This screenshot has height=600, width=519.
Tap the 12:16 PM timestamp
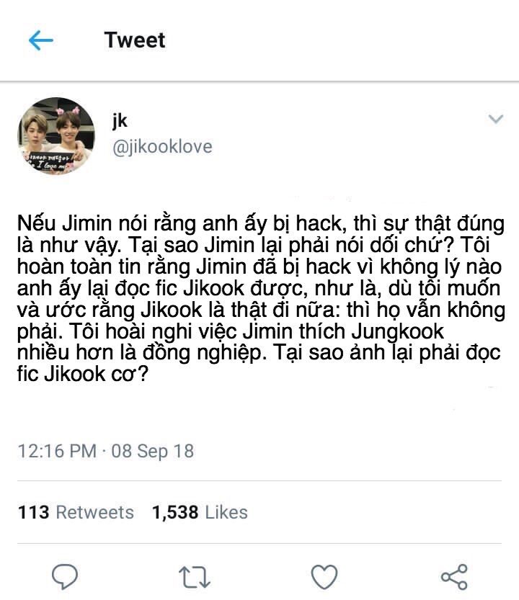tap(57, 451)
